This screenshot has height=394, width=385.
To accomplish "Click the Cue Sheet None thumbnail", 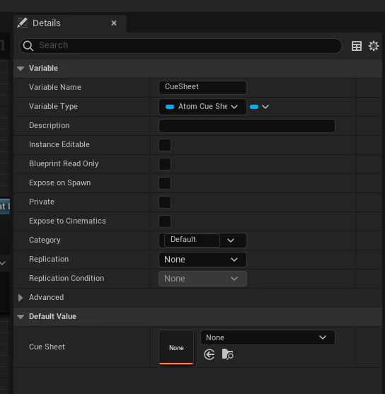I will point(176,347).
